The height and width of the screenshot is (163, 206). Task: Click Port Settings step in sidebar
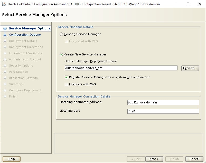tap(18, 72)
